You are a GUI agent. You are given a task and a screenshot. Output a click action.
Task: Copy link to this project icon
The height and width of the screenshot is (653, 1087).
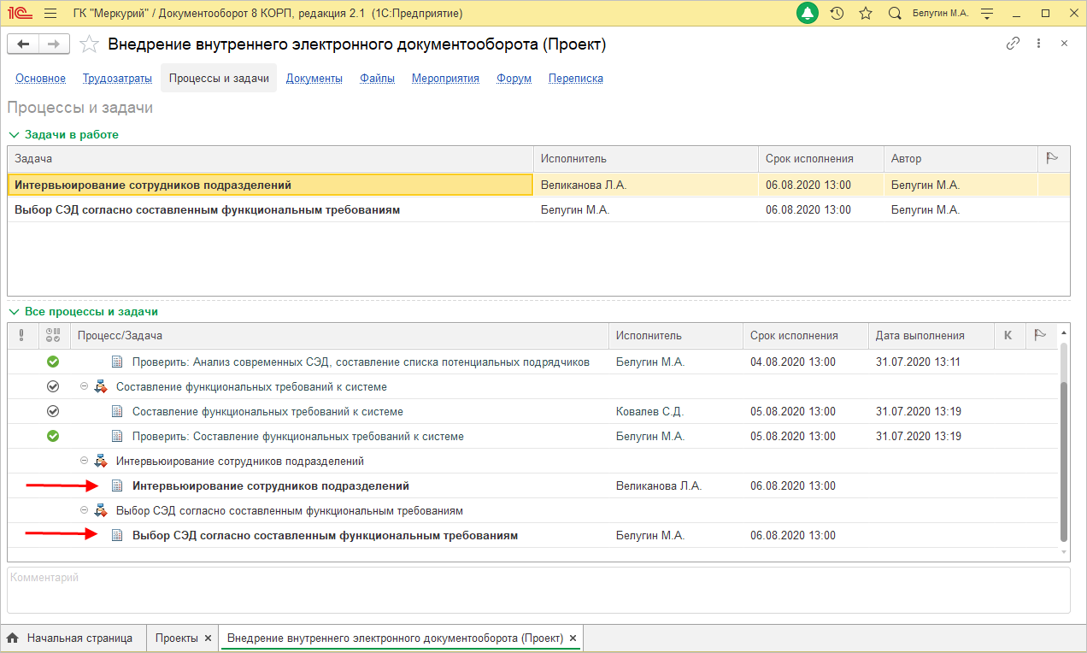(x=1014, y=44)
